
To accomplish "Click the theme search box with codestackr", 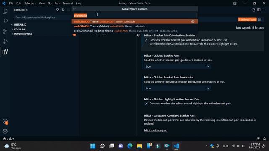I will pos(134,16).
